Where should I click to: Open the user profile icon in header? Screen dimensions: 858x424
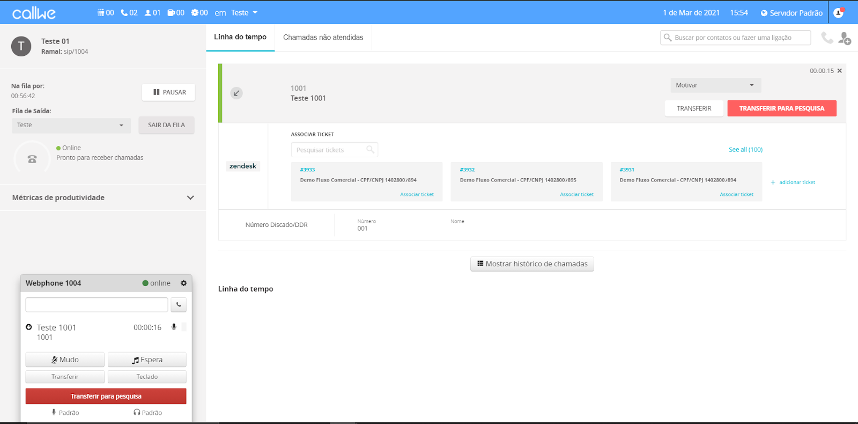click(x=839, y=13)
